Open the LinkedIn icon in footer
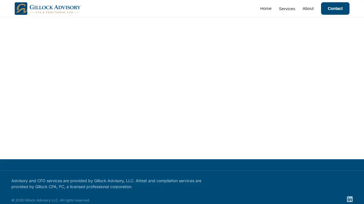Viewport: 364px width, 204px height. [350, 199]
